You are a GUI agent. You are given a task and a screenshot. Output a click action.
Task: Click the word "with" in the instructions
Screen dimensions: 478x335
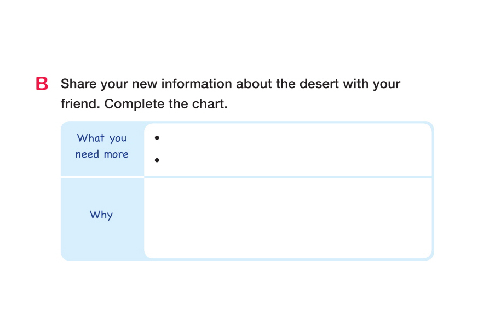point(355,84)
